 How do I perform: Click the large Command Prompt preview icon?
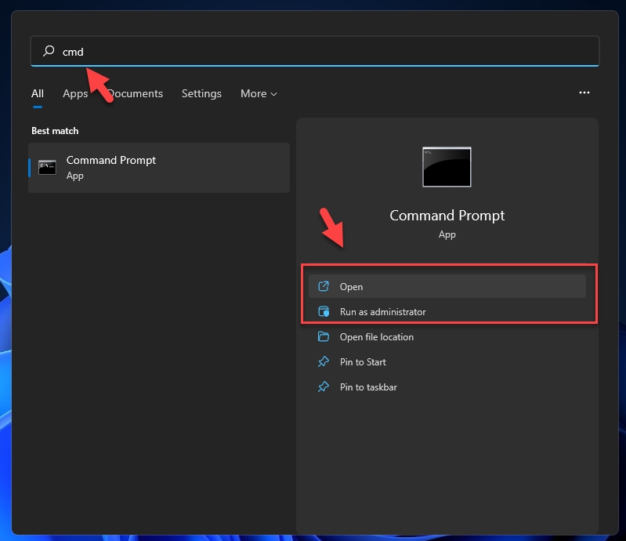coord(447,167)
